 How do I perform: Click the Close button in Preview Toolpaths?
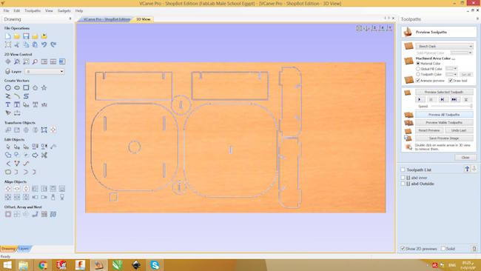click(x=465, y=158)
